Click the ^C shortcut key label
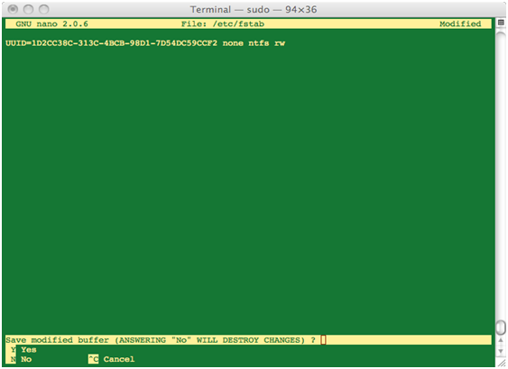 tap(93, 359)
